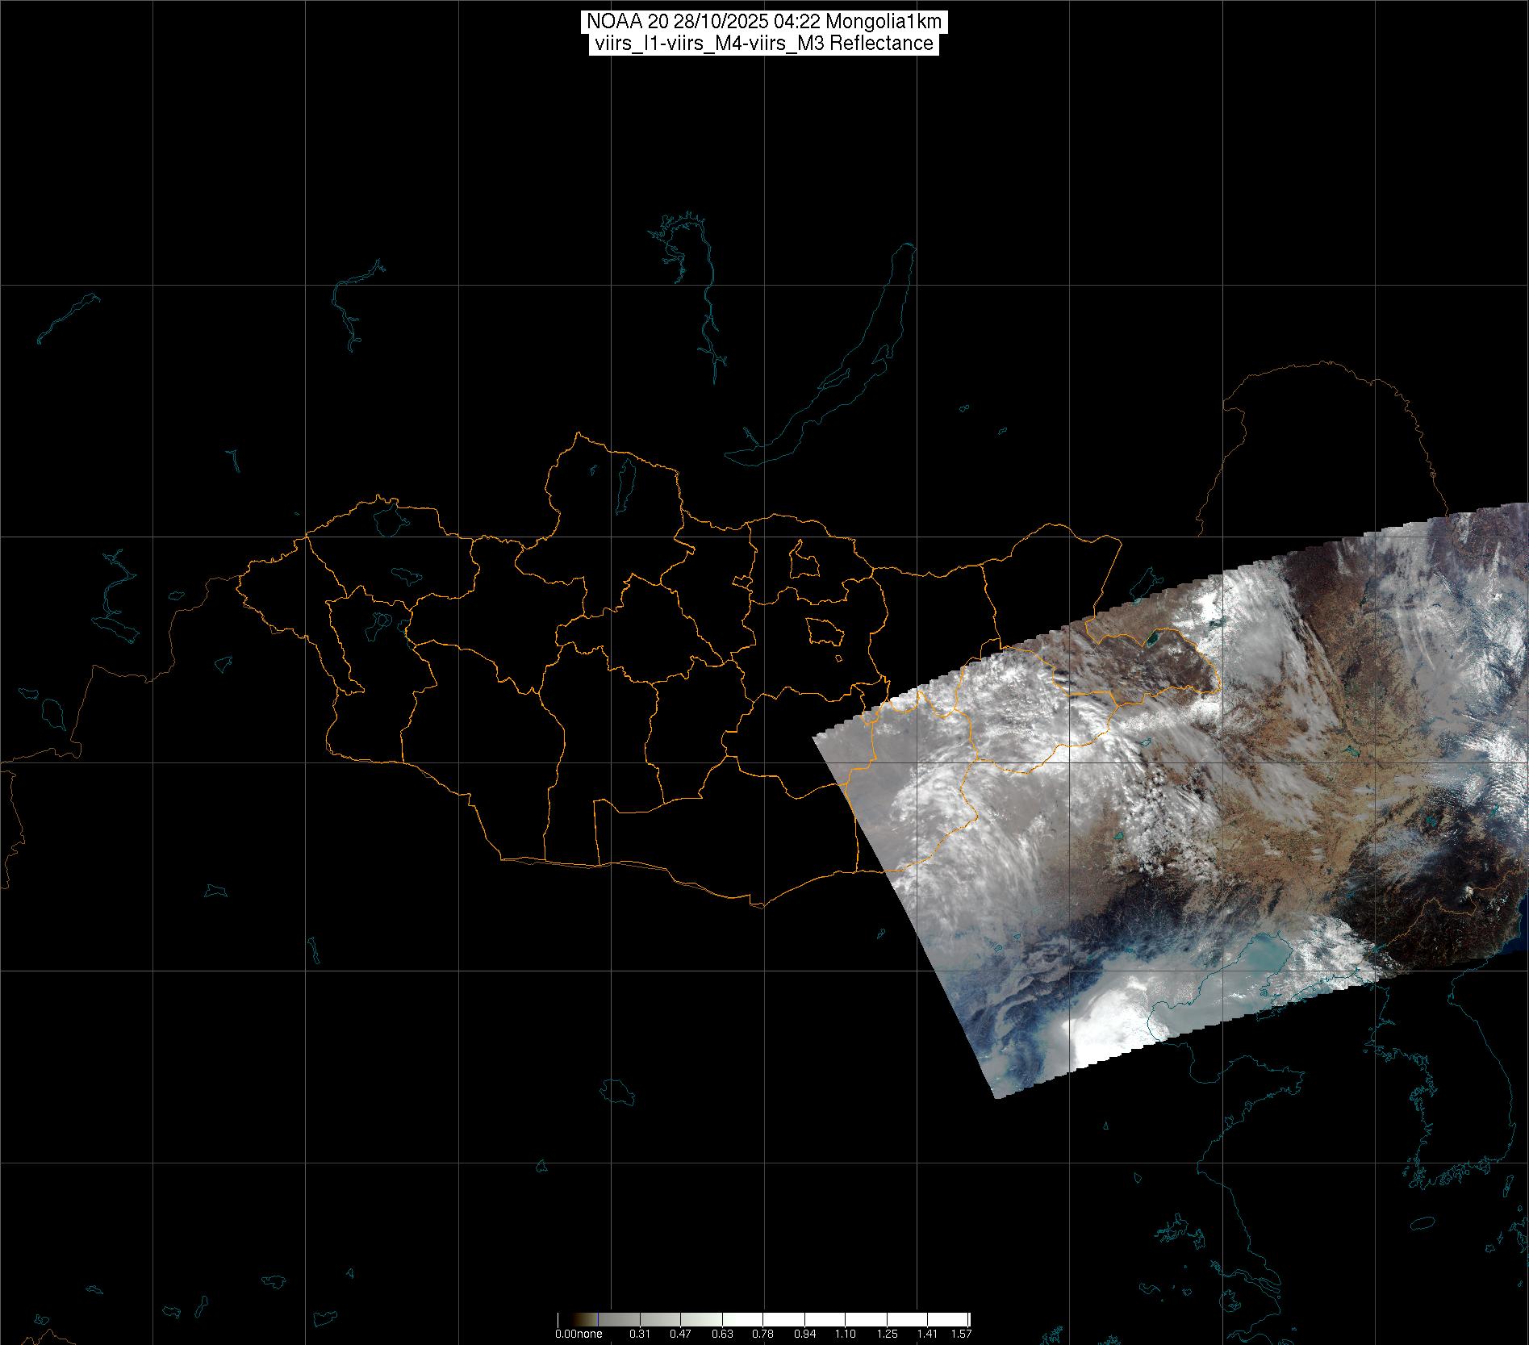Click the 0.63 value on the reflectance scale
This screenshot has height=1345, width=1529.
point(721,1334)
